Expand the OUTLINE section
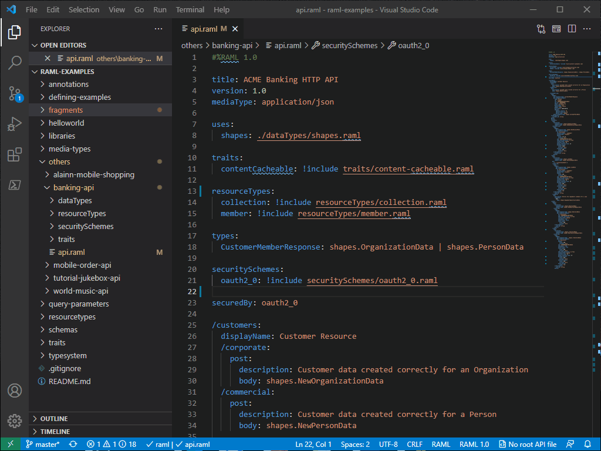 tap(54, 419)
